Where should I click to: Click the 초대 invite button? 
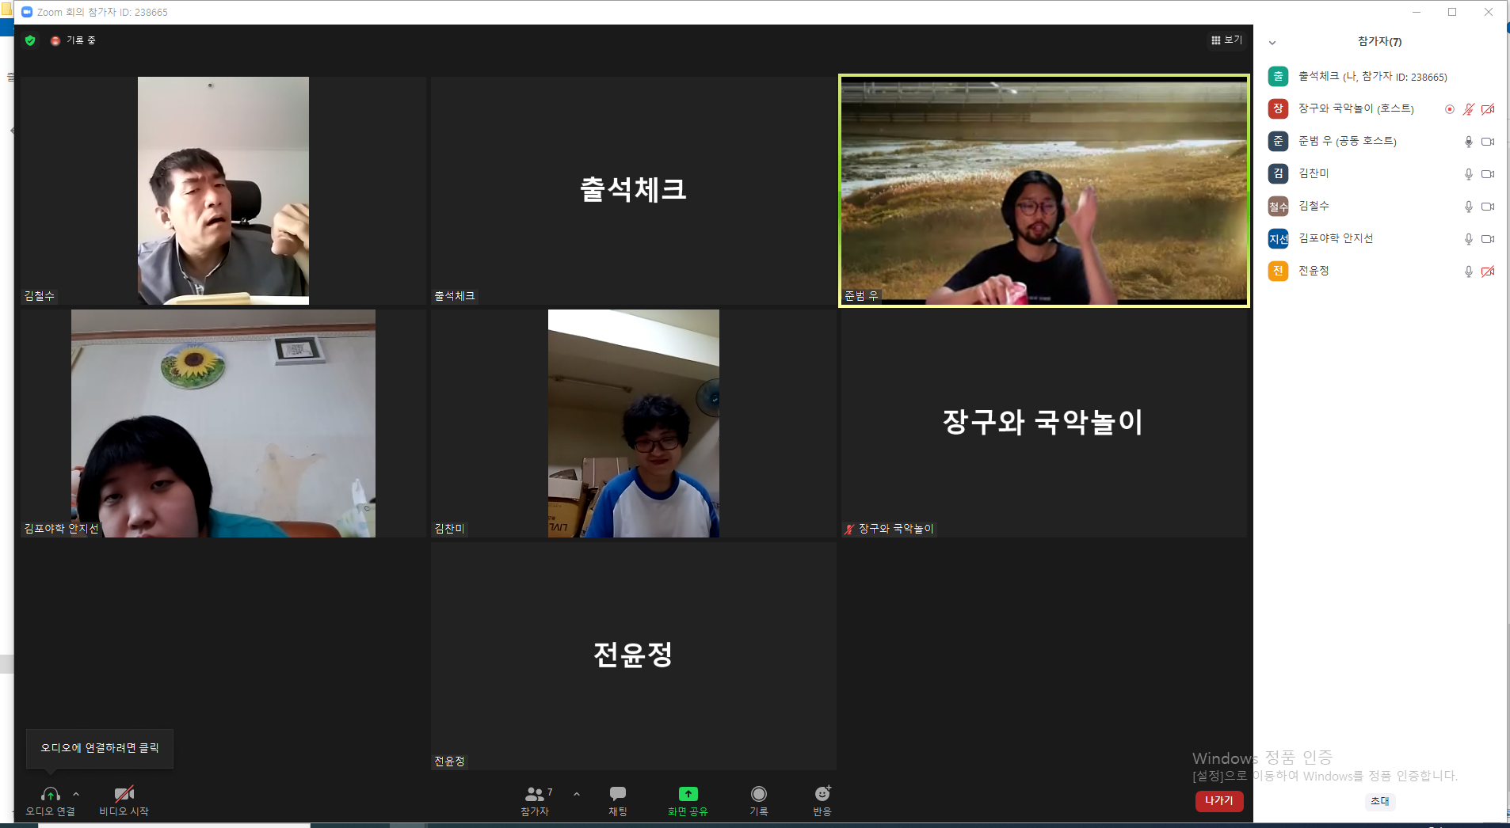coord(1379,801)
